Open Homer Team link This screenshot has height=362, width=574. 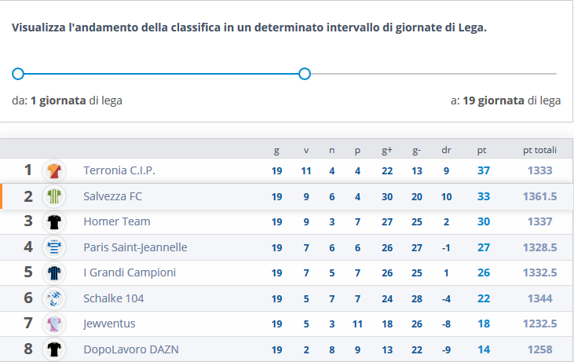117,222
